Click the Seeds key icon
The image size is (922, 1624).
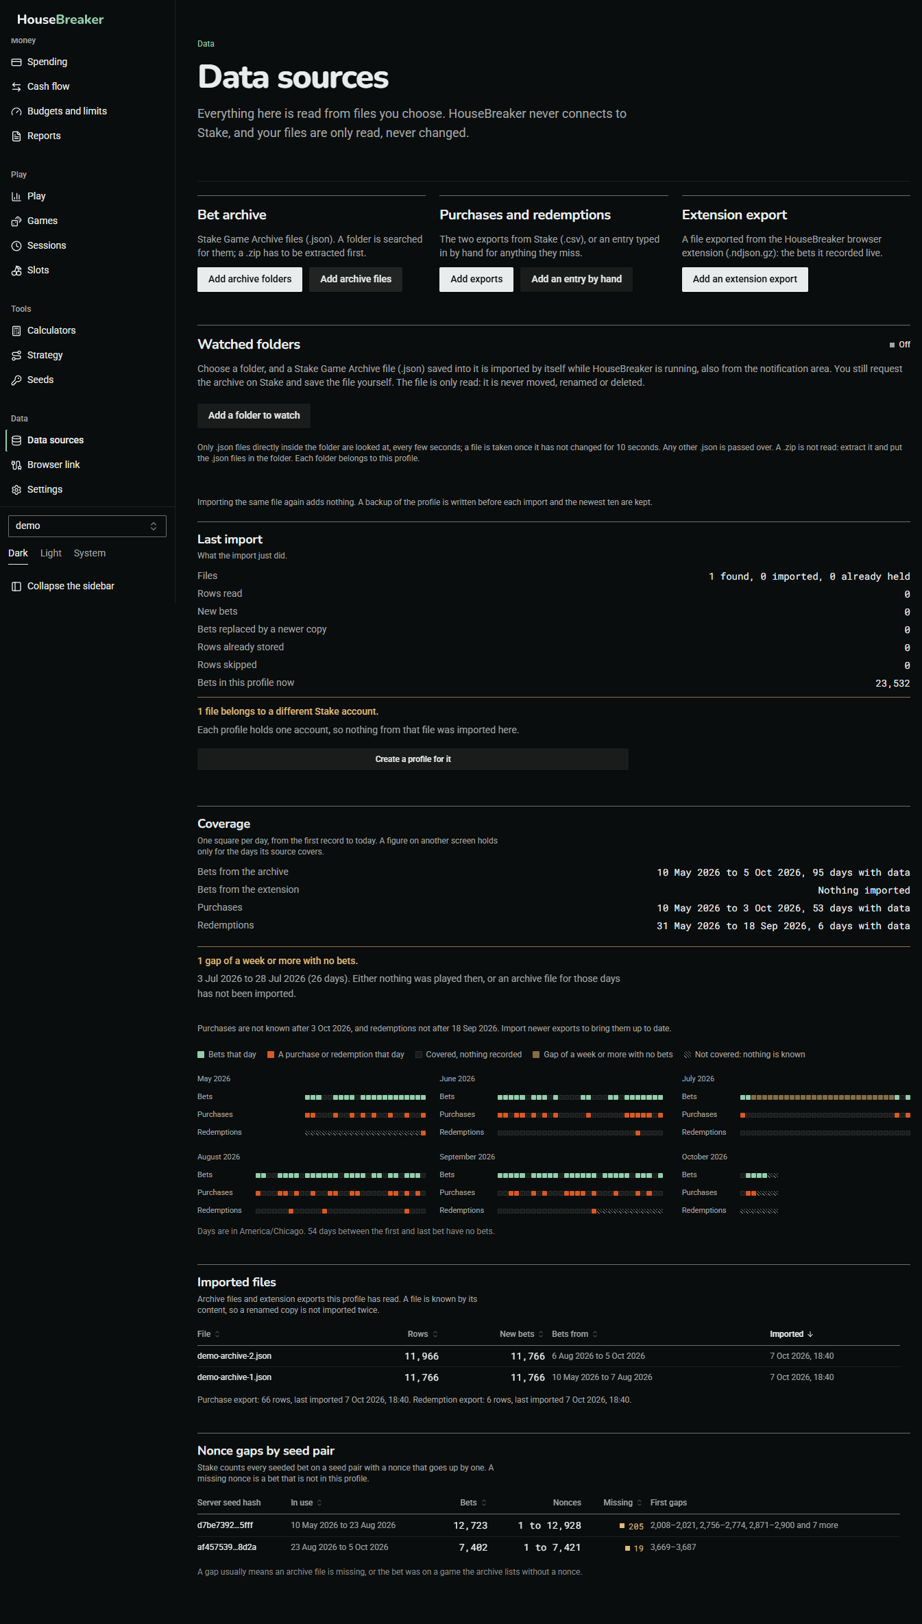[16, 380]
